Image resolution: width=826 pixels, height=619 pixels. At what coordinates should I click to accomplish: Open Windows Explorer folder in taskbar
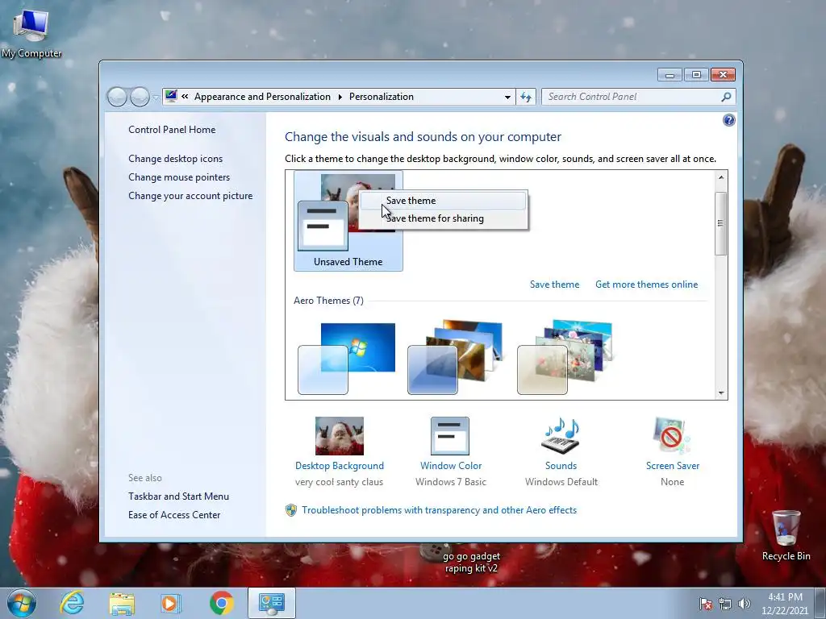(x=122, y=603)
